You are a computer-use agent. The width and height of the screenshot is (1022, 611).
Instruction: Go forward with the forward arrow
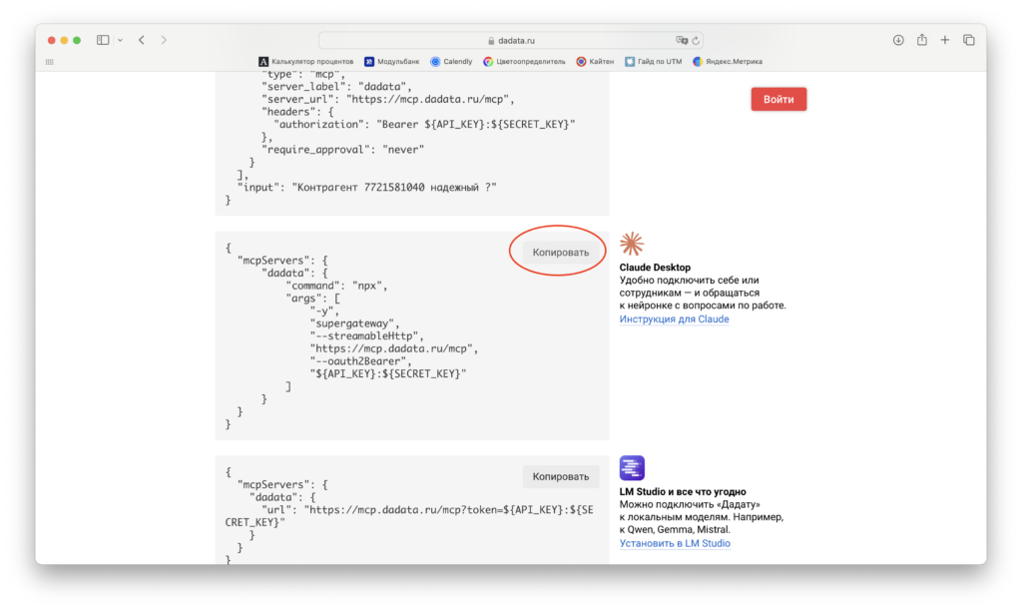pyautogui.click(x=164, y=40)
